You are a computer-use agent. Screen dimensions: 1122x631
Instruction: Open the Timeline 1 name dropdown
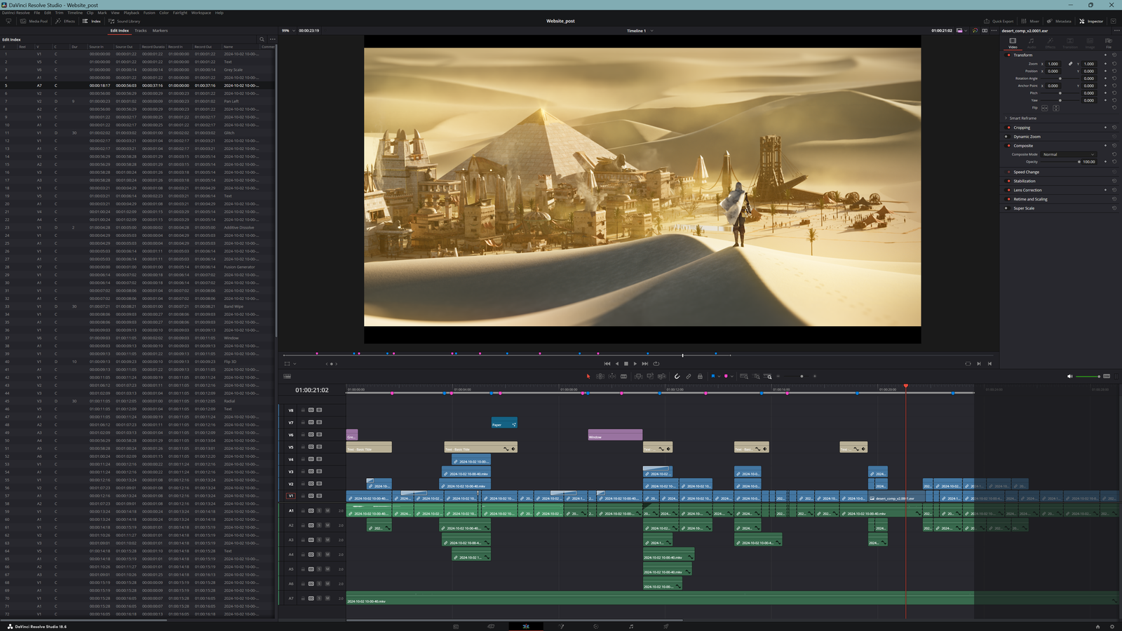(640, 31)
